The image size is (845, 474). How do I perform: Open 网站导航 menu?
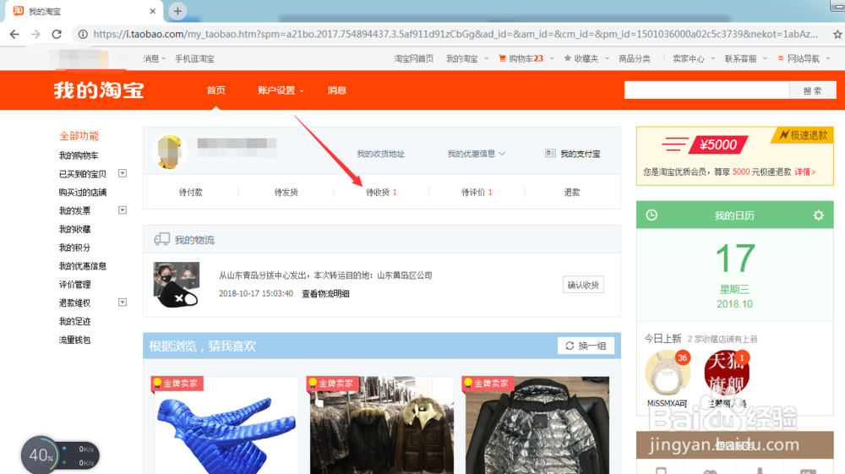click(x=804, y=58)
